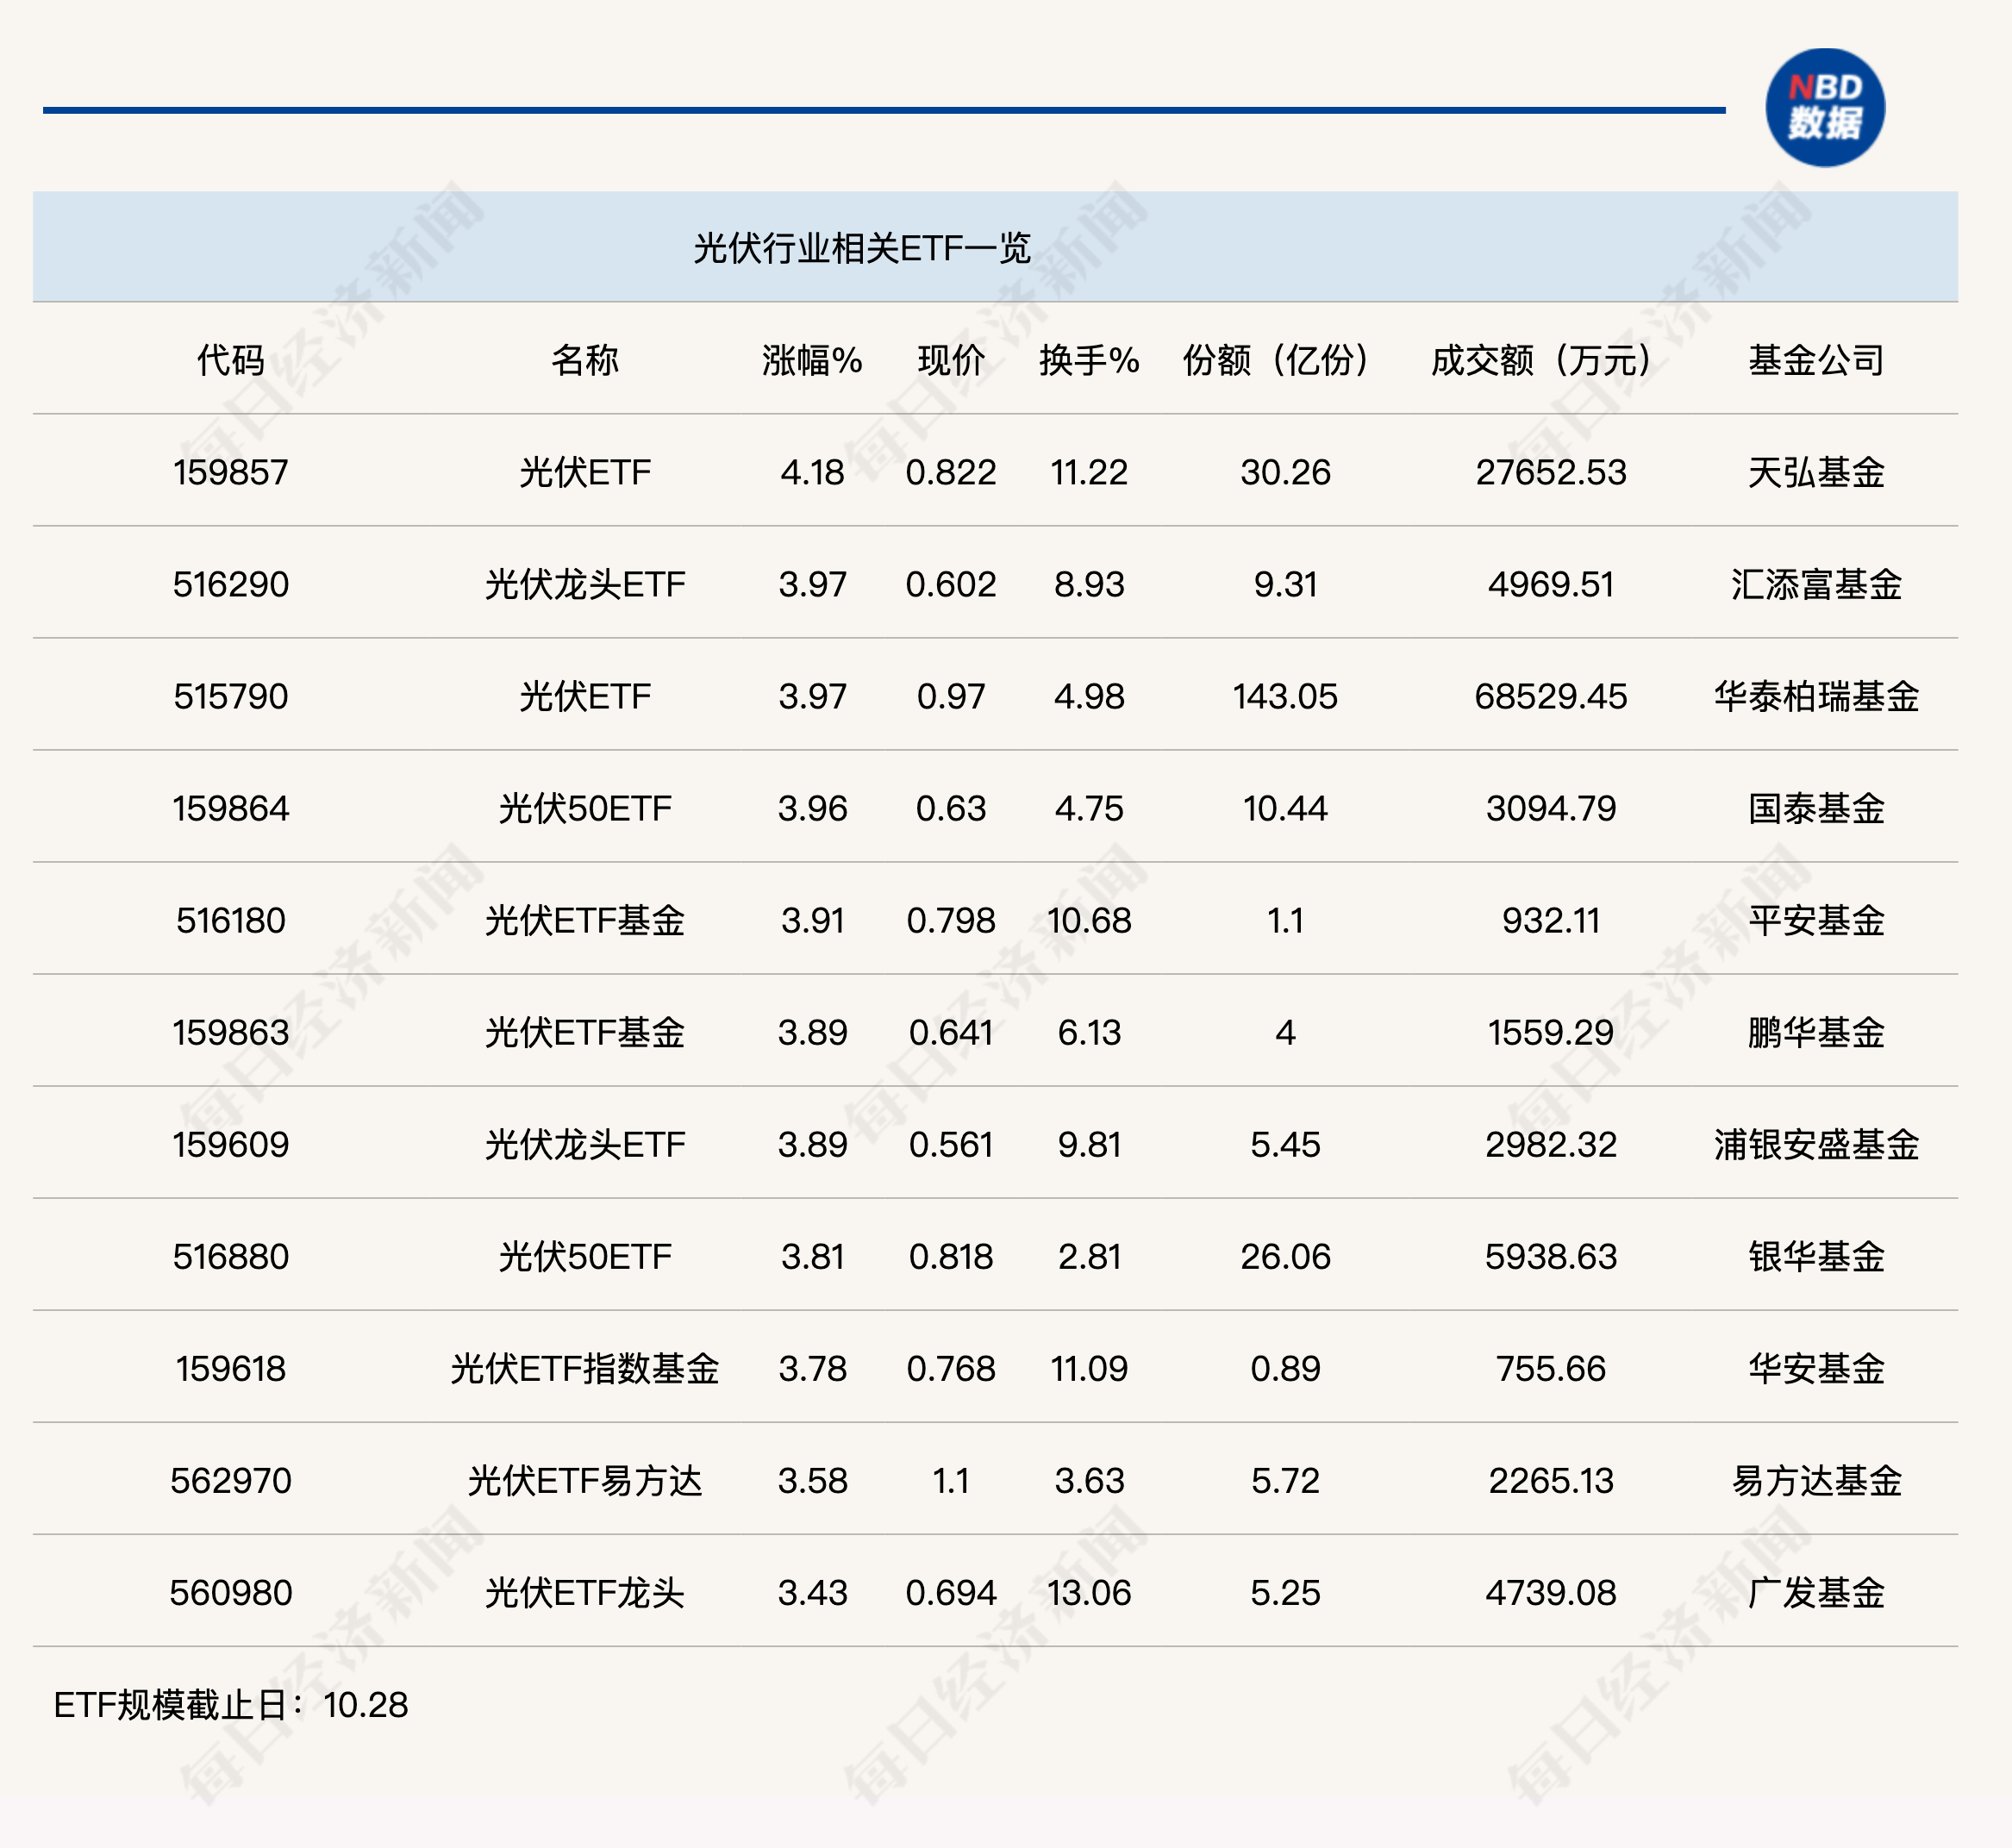2012x1848 pixels.
Task: Select fund code 560980
Action: pos(230,1592)
